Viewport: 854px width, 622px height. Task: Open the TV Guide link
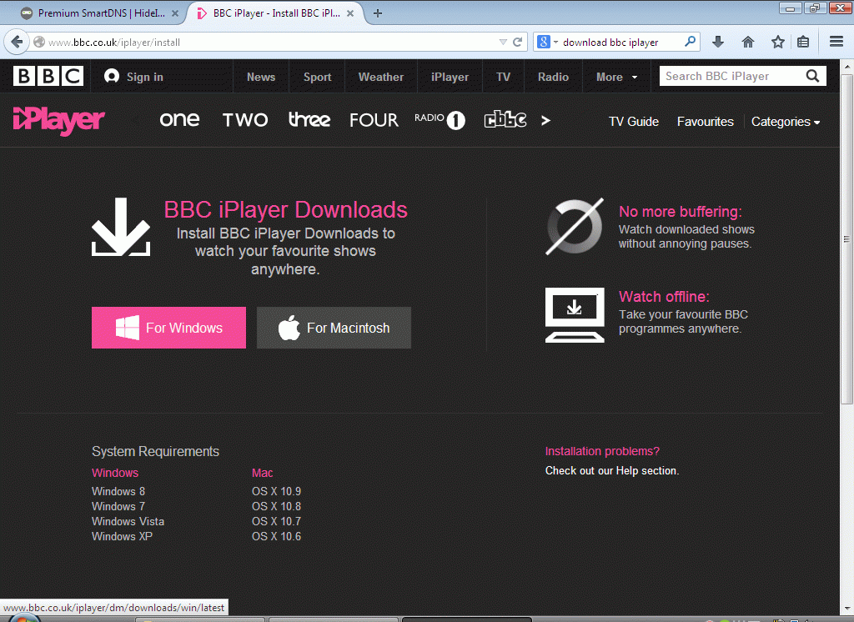pyautogui.click(x=634, y=122)
